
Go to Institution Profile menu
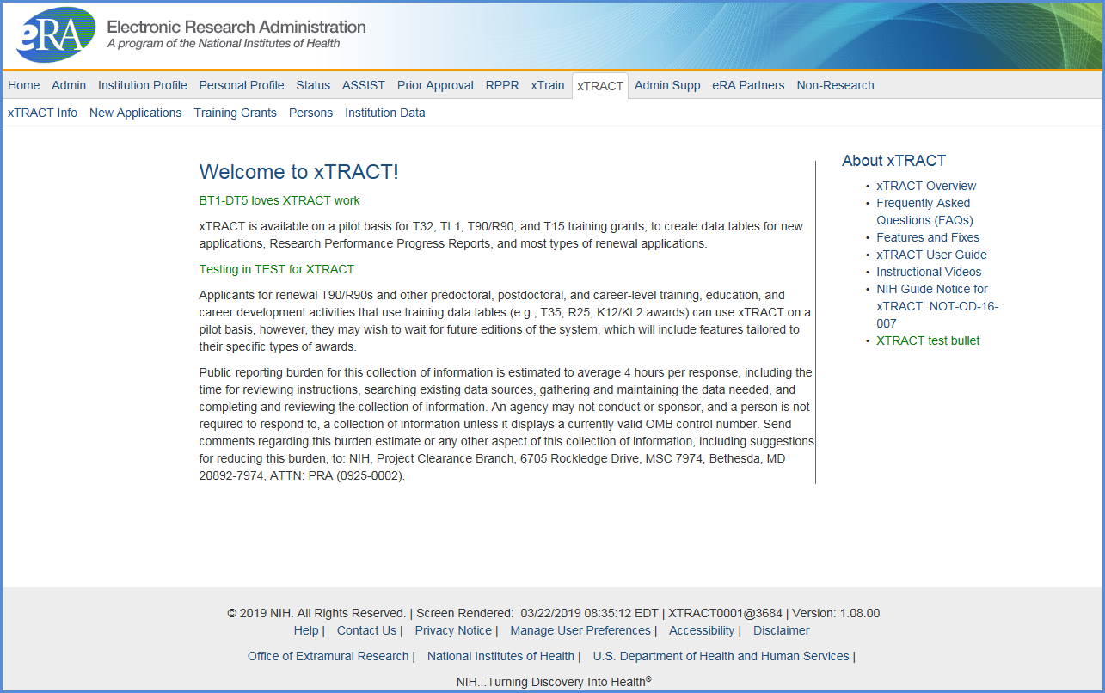point(143,85)
